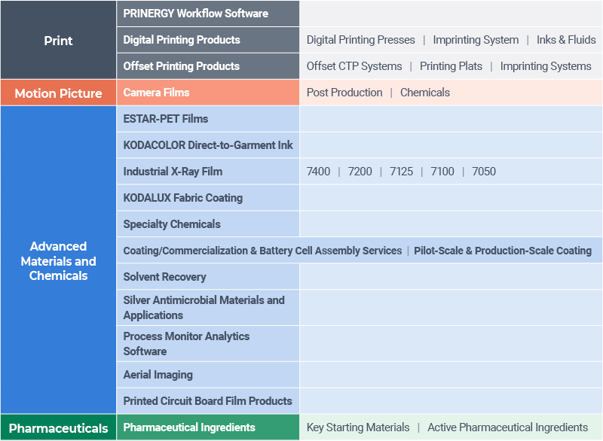This screenshot has height=441, width=603.
Task: Select the 7050 X-ray film model
Action: [x=484, y=172]
